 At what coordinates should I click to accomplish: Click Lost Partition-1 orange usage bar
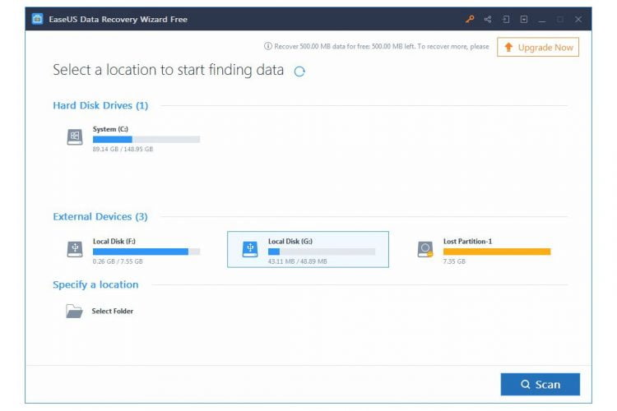[x=497, y=252]
